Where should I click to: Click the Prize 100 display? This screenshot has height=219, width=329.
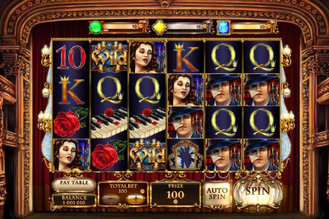(175, 194)
